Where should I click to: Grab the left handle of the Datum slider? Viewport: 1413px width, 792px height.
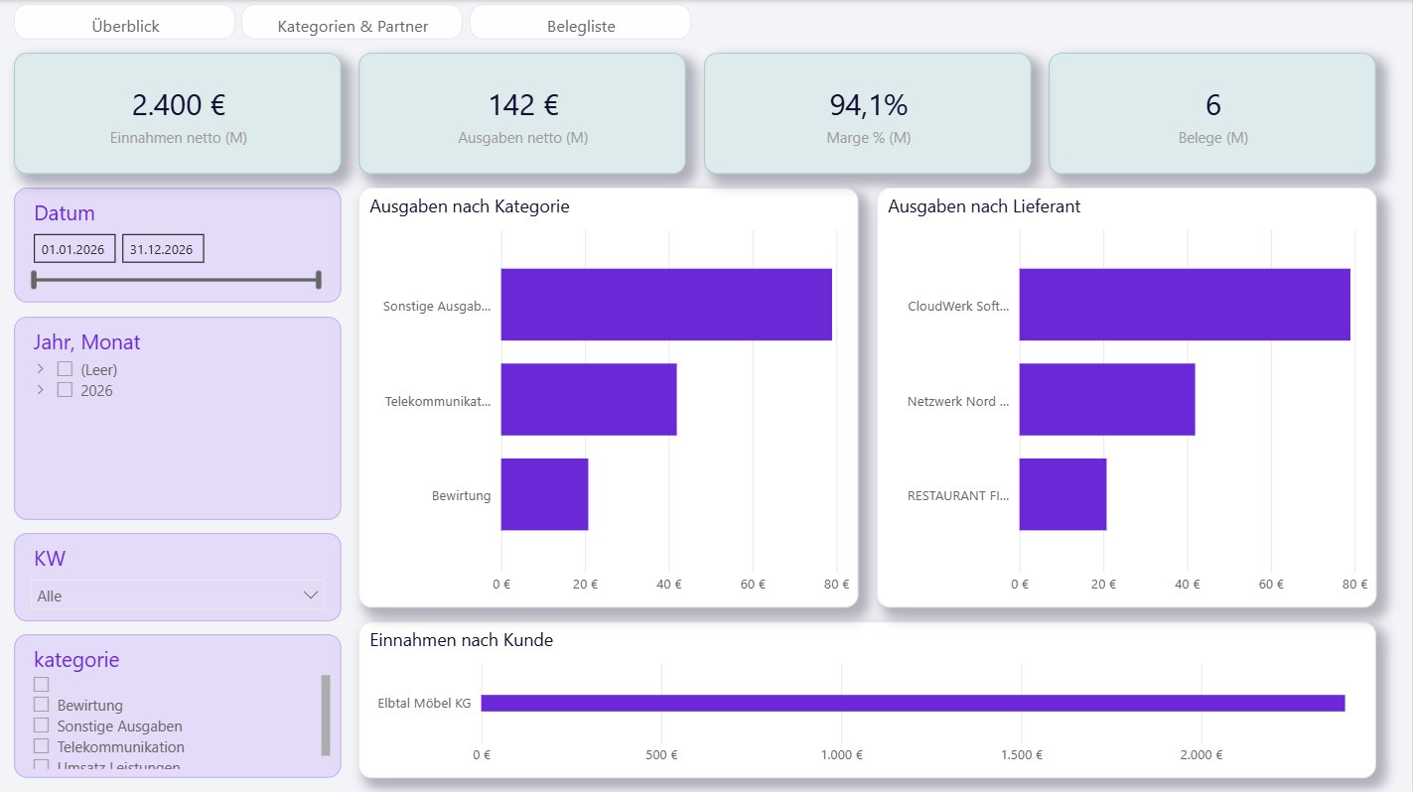click(35, 280)
